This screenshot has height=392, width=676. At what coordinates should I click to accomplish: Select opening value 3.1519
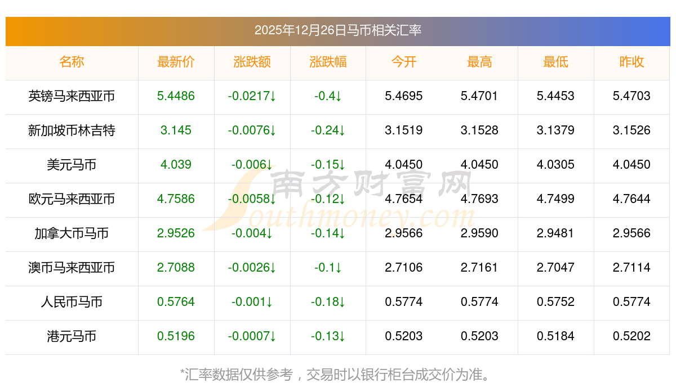(404, 130)
